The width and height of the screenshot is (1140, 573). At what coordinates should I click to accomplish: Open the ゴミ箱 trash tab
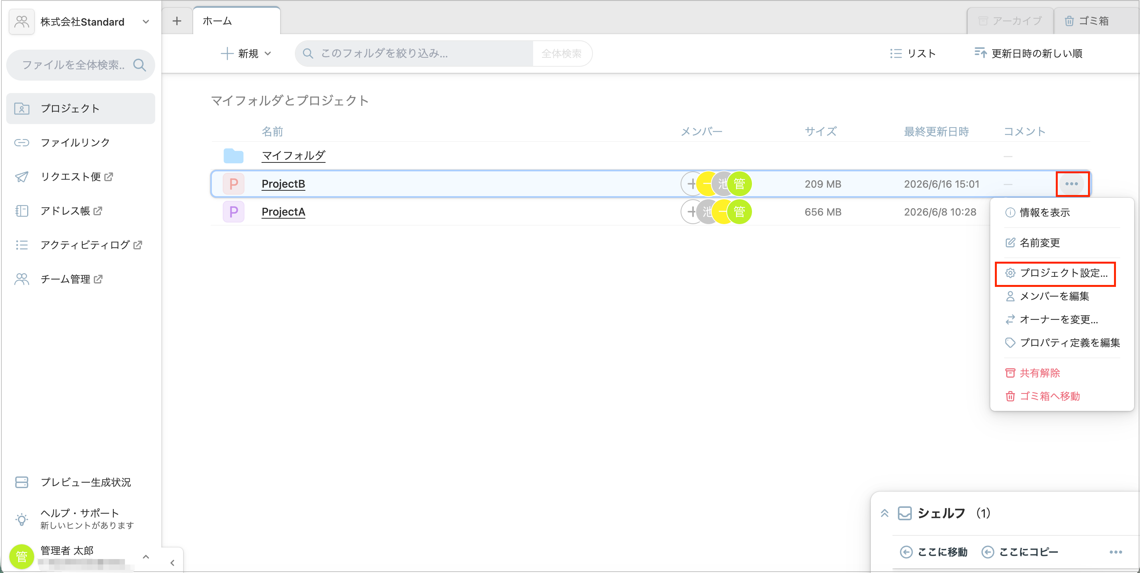tap(1087, 21)
